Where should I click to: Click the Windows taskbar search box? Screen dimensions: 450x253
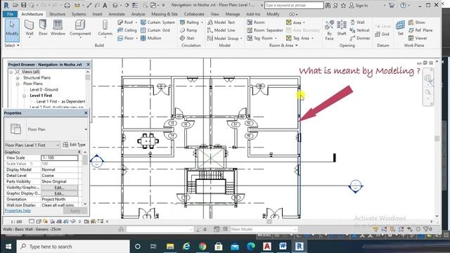73,247
